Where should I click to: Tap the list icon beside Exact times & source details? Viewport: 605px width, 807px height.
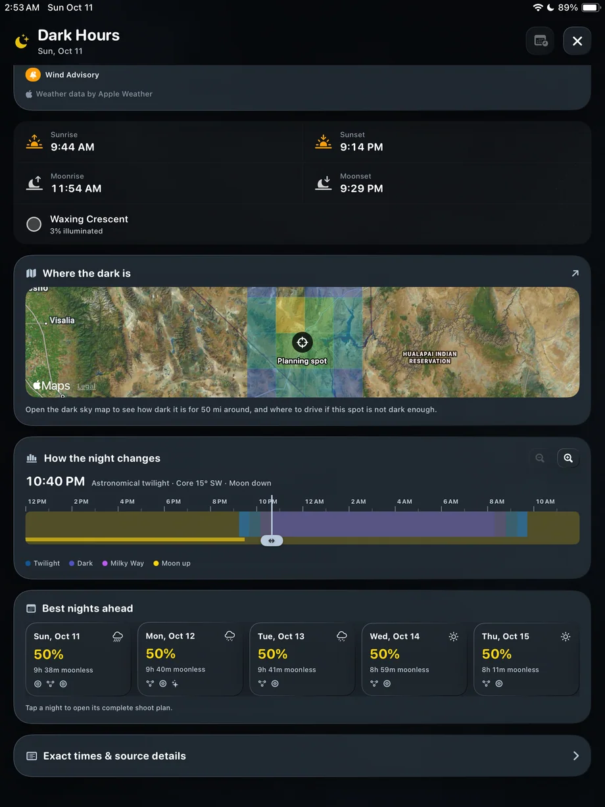(32, 756)
